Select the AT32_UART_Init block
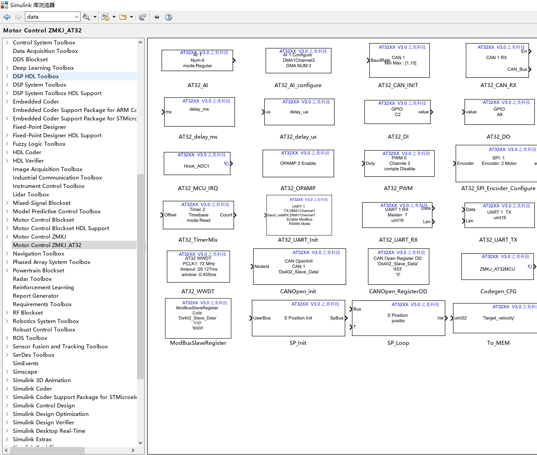Viewport: 537px width, 455px height. [x=299, y=215]
